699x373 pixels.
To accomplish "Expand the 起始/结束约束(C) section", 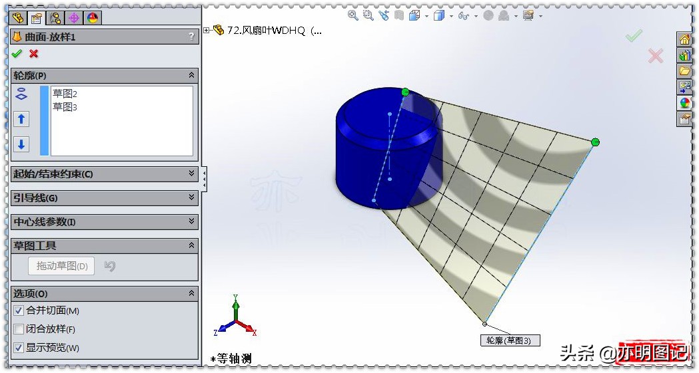I will (x=191, y=174).
